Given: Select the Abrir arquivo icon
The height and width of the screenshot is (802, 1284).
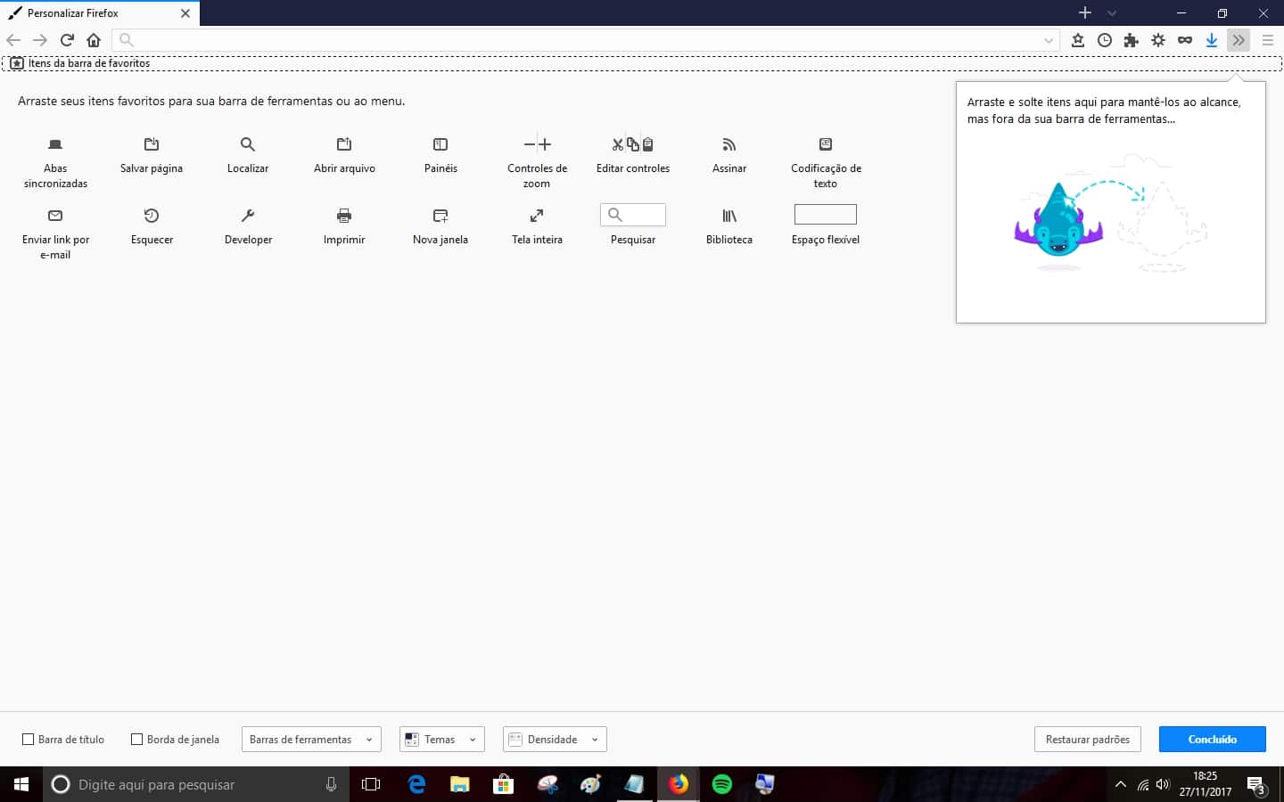Looking at the screenshot, I should point(344,144).
